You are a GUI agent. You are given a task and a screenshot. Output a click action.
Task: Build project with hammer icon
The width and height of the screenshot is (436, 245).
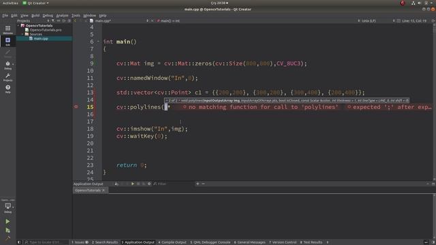click(7, 238)
